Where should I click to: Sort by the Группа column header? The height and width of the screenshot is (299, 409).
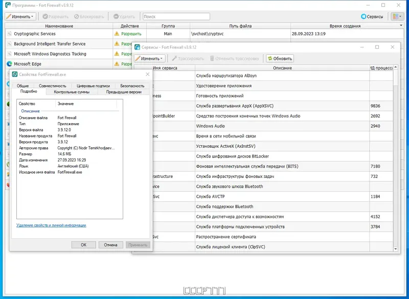click(168, 26)
